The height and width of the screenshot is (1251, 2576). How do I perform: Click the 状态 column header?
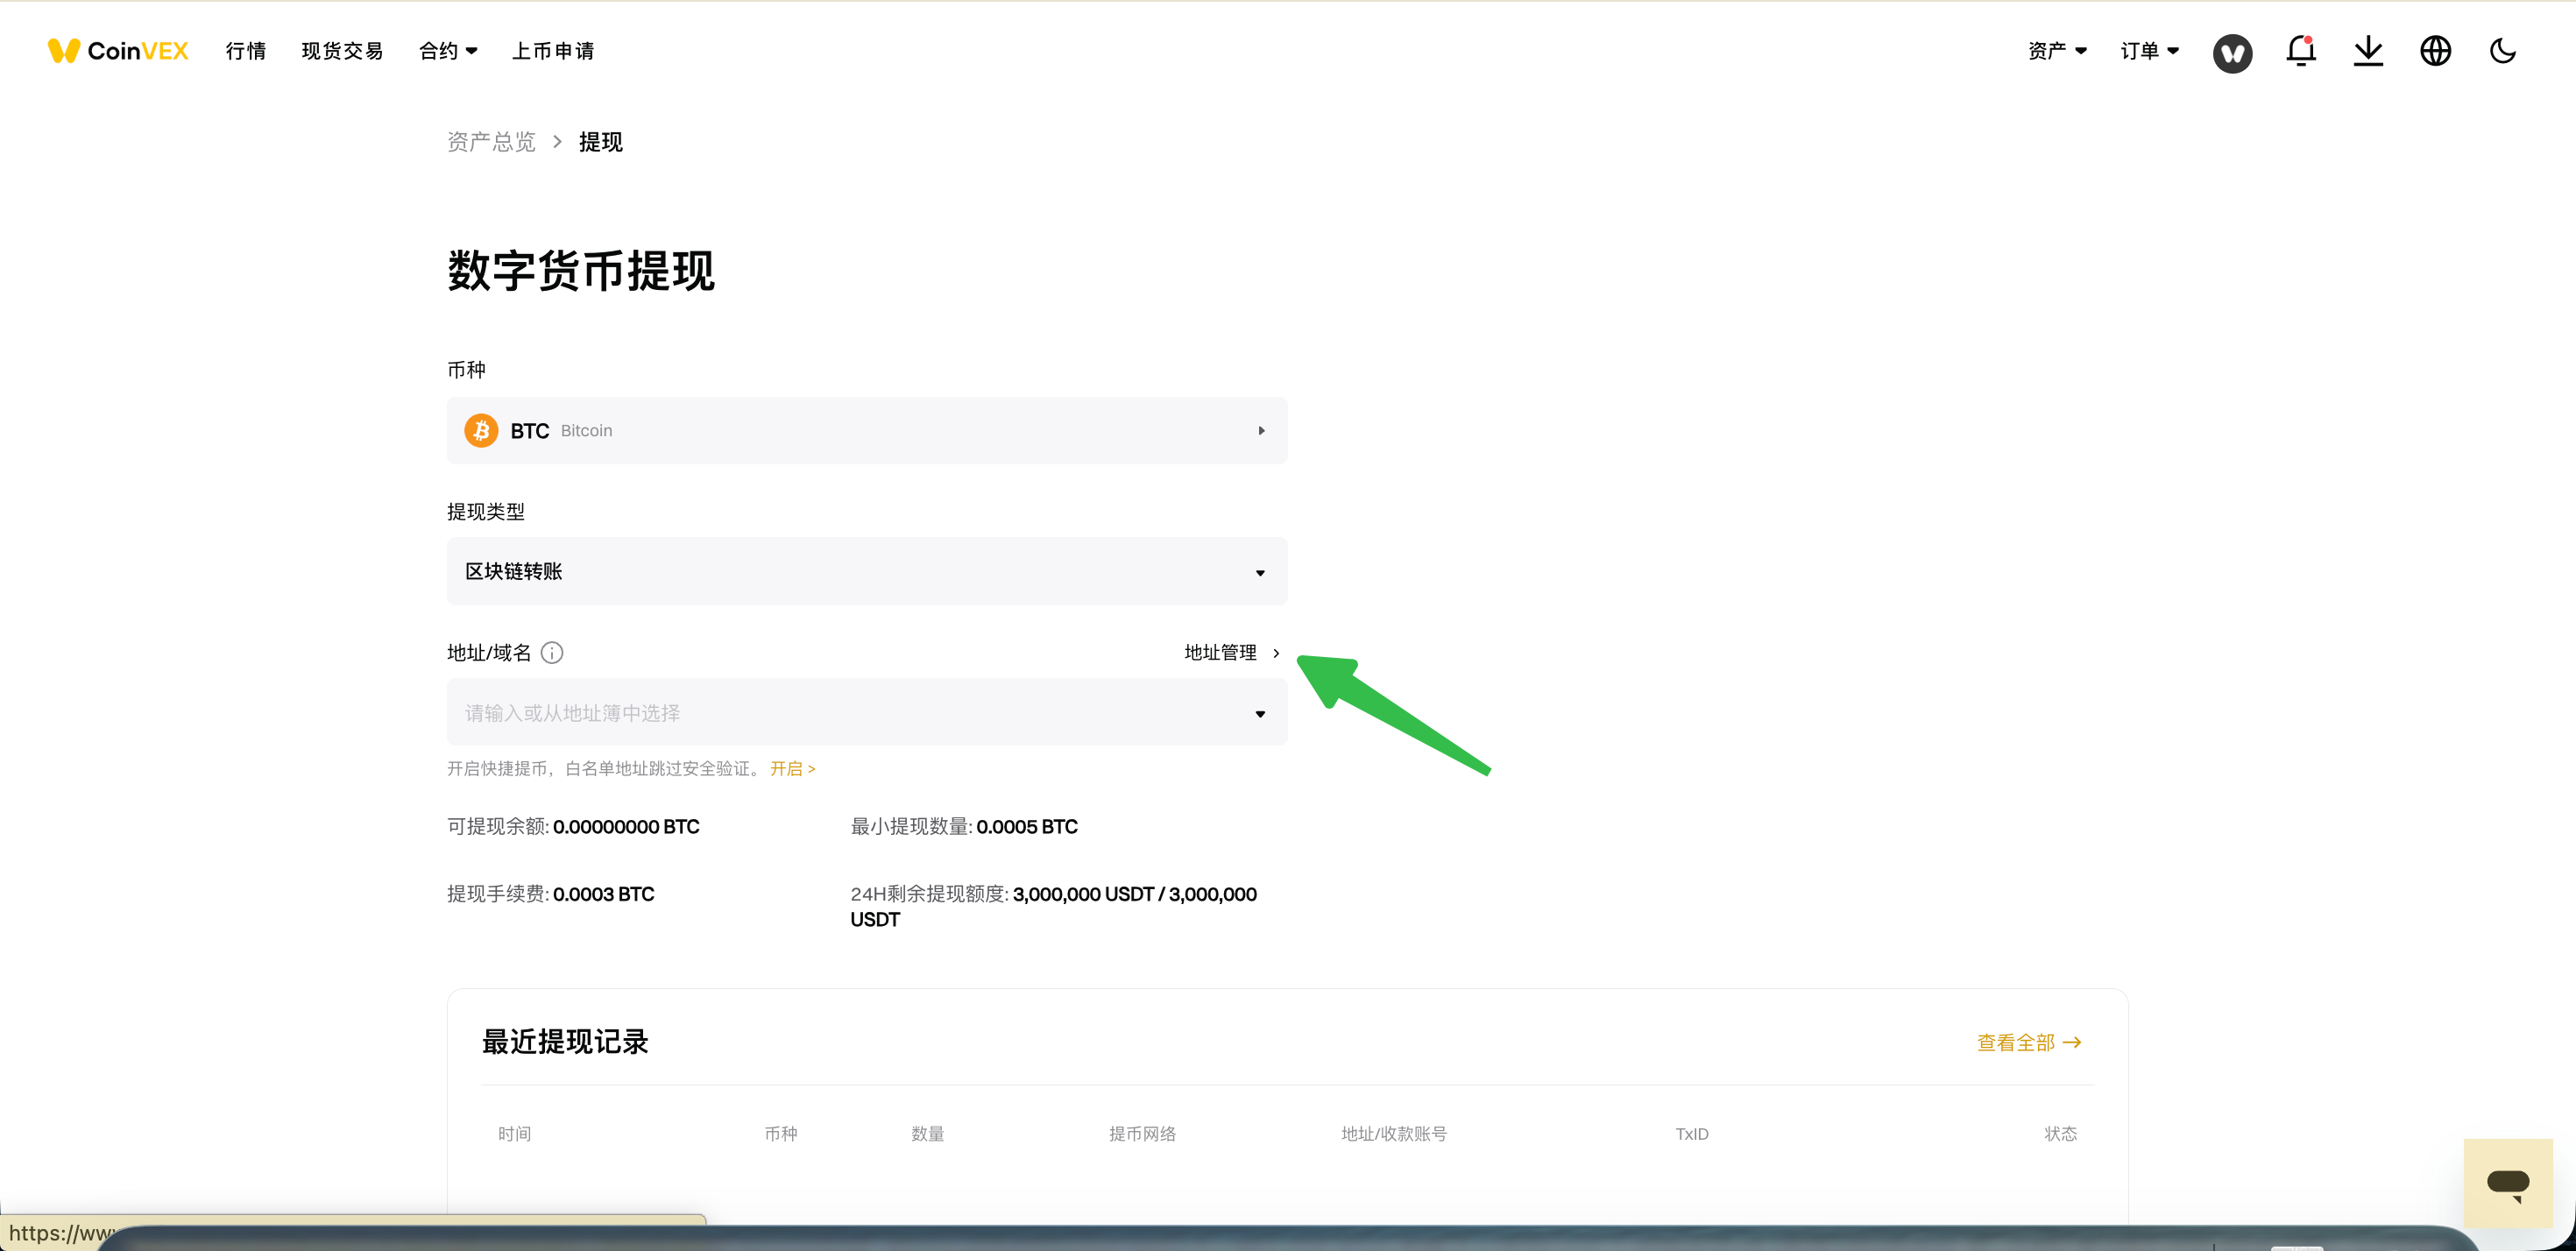(2061, 1134)
